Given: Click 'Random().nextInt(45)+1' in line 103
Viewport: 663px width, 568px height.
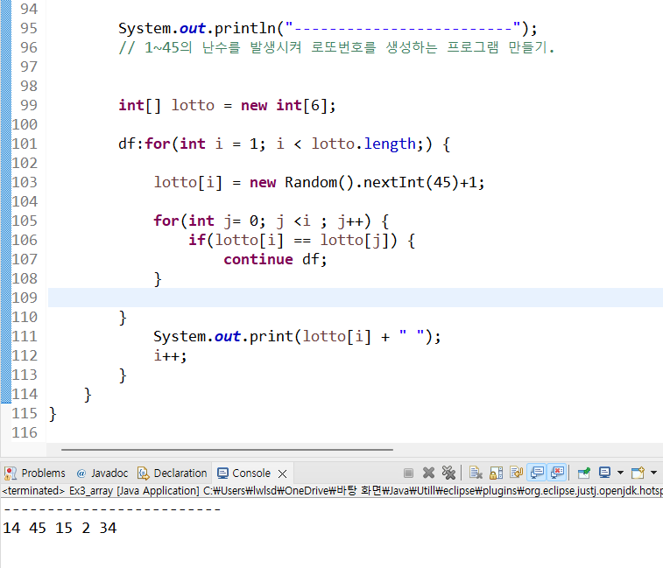Looking at the screenshot, I should pos(381,182).
